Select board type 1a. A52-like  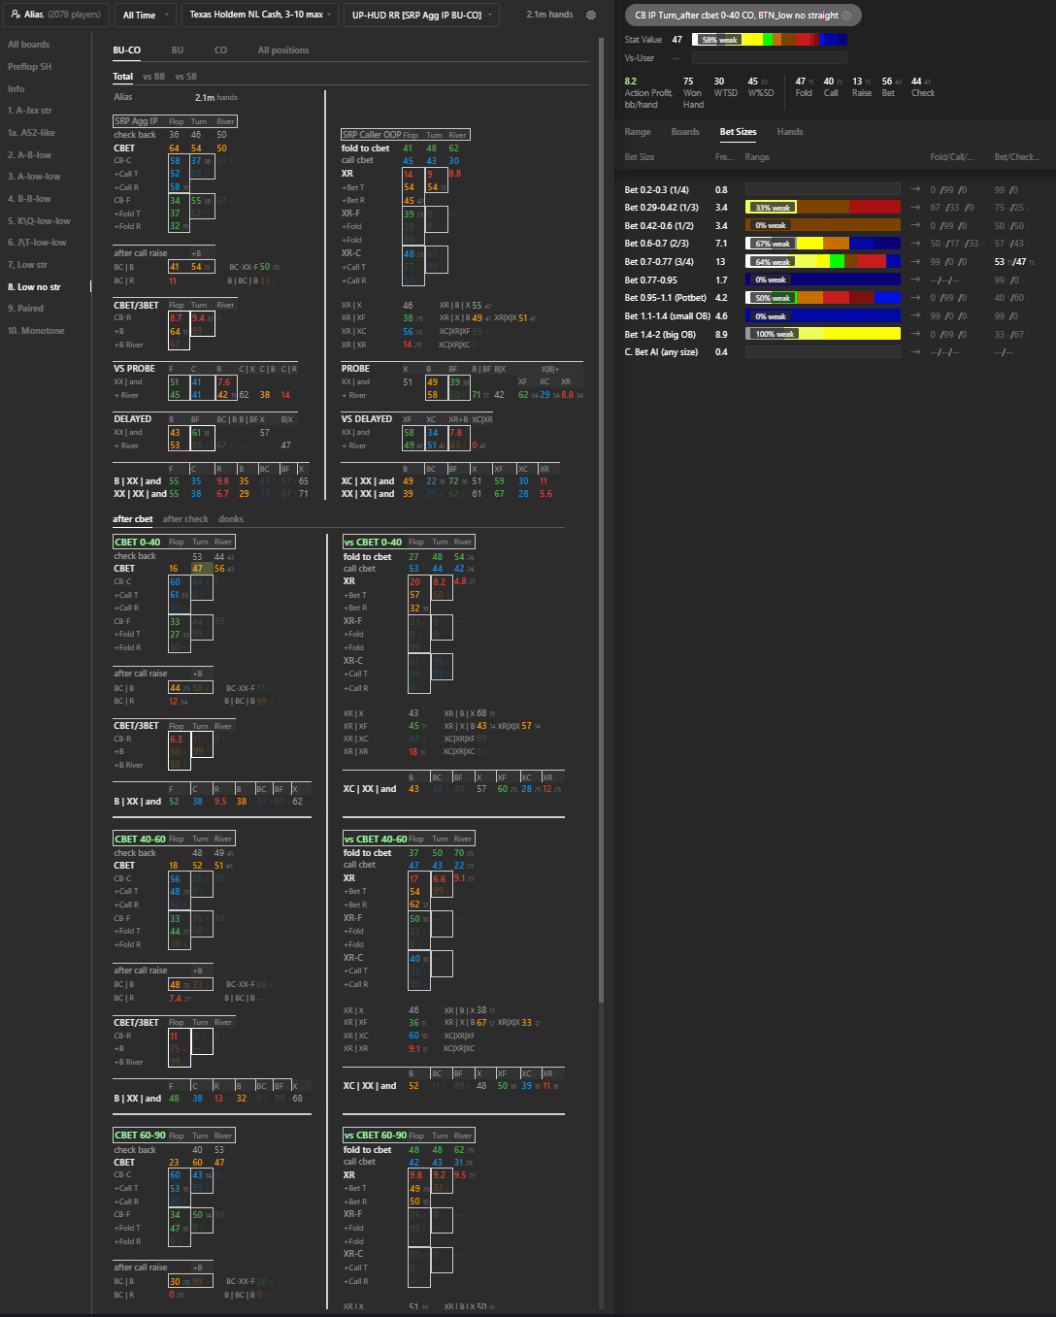tap(32, 133)
